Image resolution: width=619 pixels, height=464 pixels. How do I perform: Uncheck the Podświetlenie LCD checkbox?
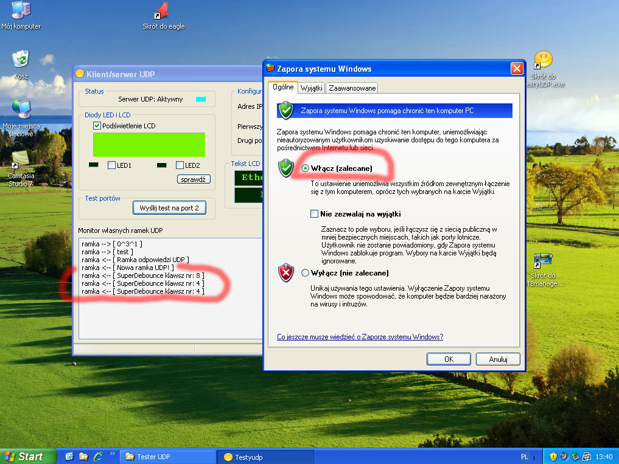97,126
